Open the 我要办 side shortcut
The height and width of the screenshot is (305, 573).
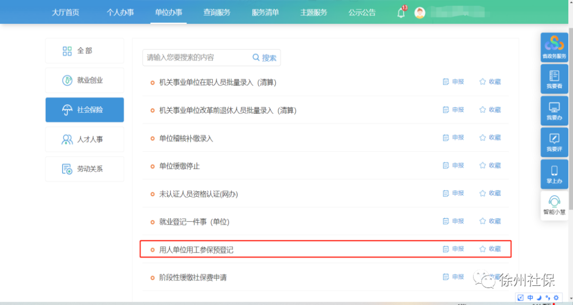(x=554, y=111)
